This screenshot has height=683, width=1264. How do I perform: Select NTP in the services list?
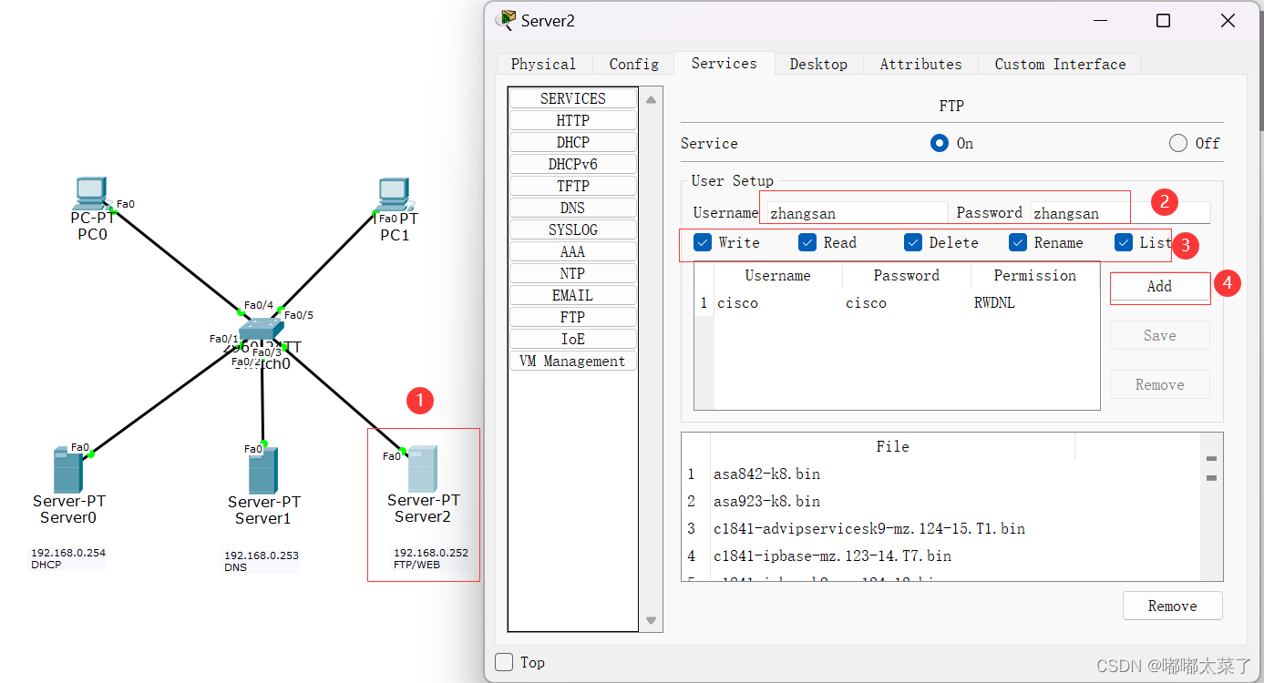coord(573,273)
